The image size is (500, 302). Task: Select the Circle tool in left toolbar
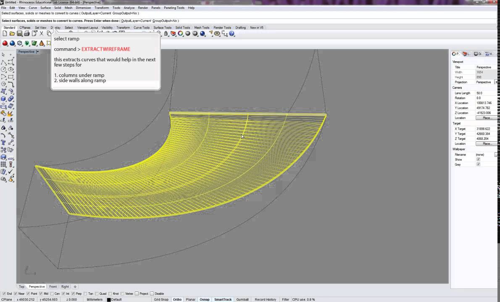point(3,69)
